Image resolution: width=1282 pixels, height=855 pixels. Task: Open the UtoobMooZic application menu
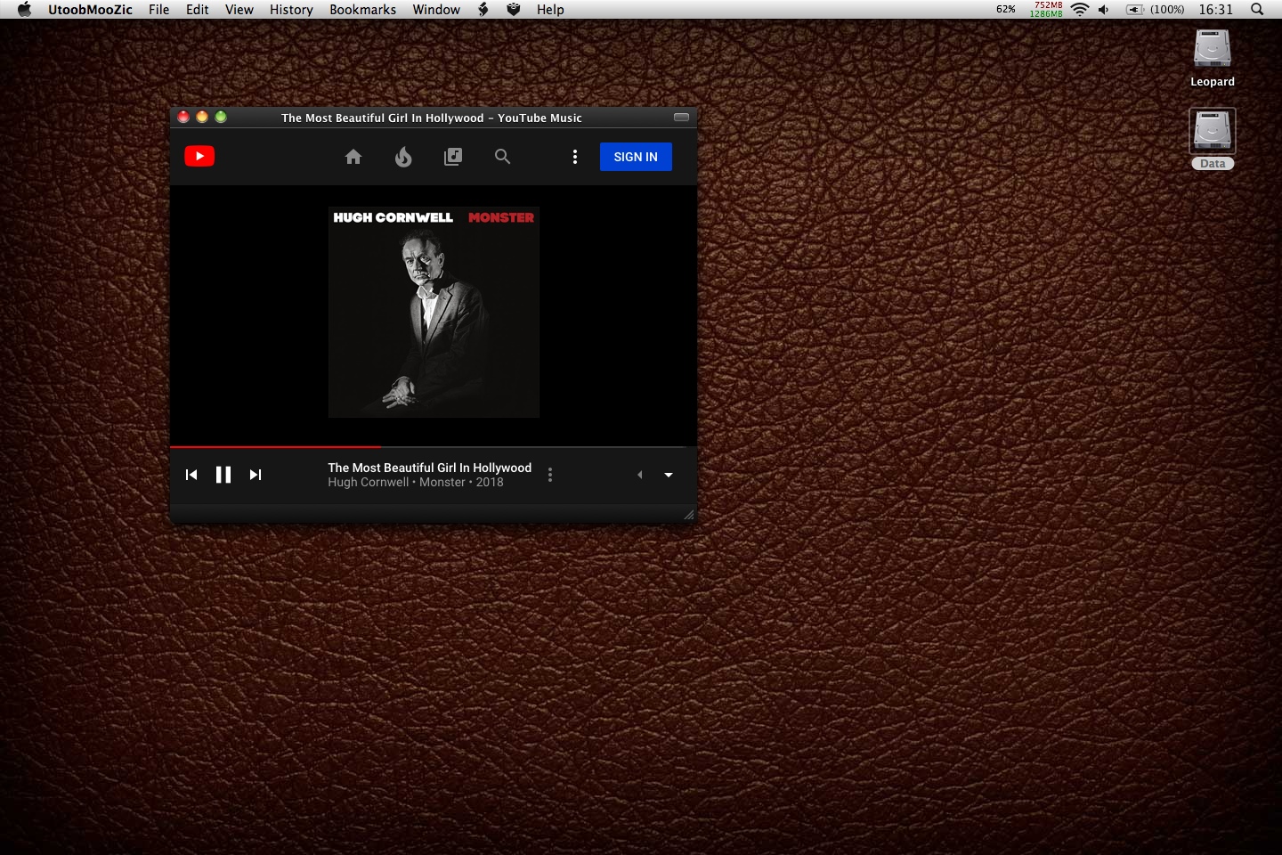pos(90,9)
